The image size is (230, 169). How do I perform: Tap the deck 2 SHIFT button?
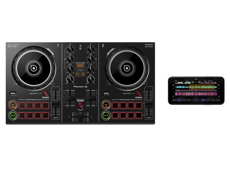click(106, 93)
